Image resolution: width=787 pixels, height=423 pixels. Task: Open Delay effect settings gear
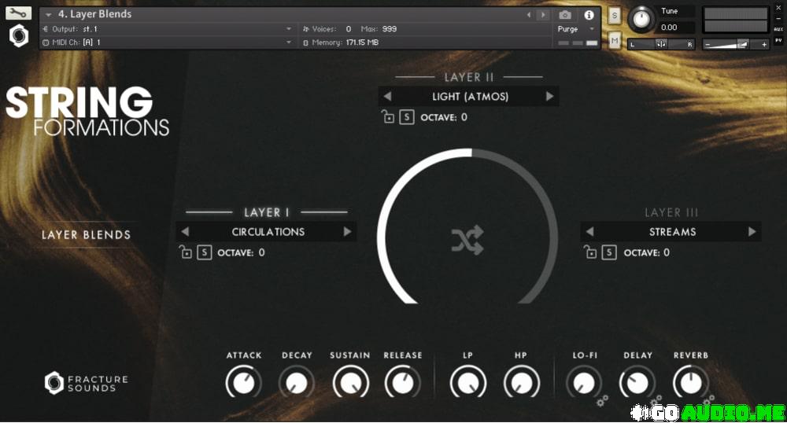pyautogui.click(x=655, y=400)
